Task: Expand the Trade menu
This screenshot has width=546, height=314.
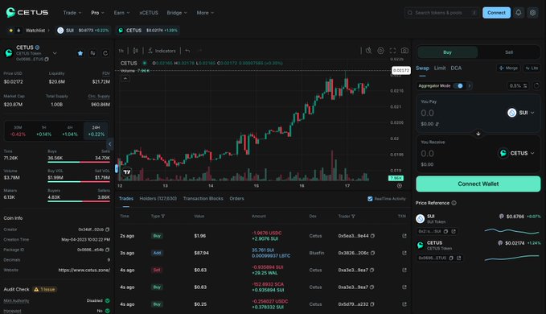Action: (x=72, y=13)
